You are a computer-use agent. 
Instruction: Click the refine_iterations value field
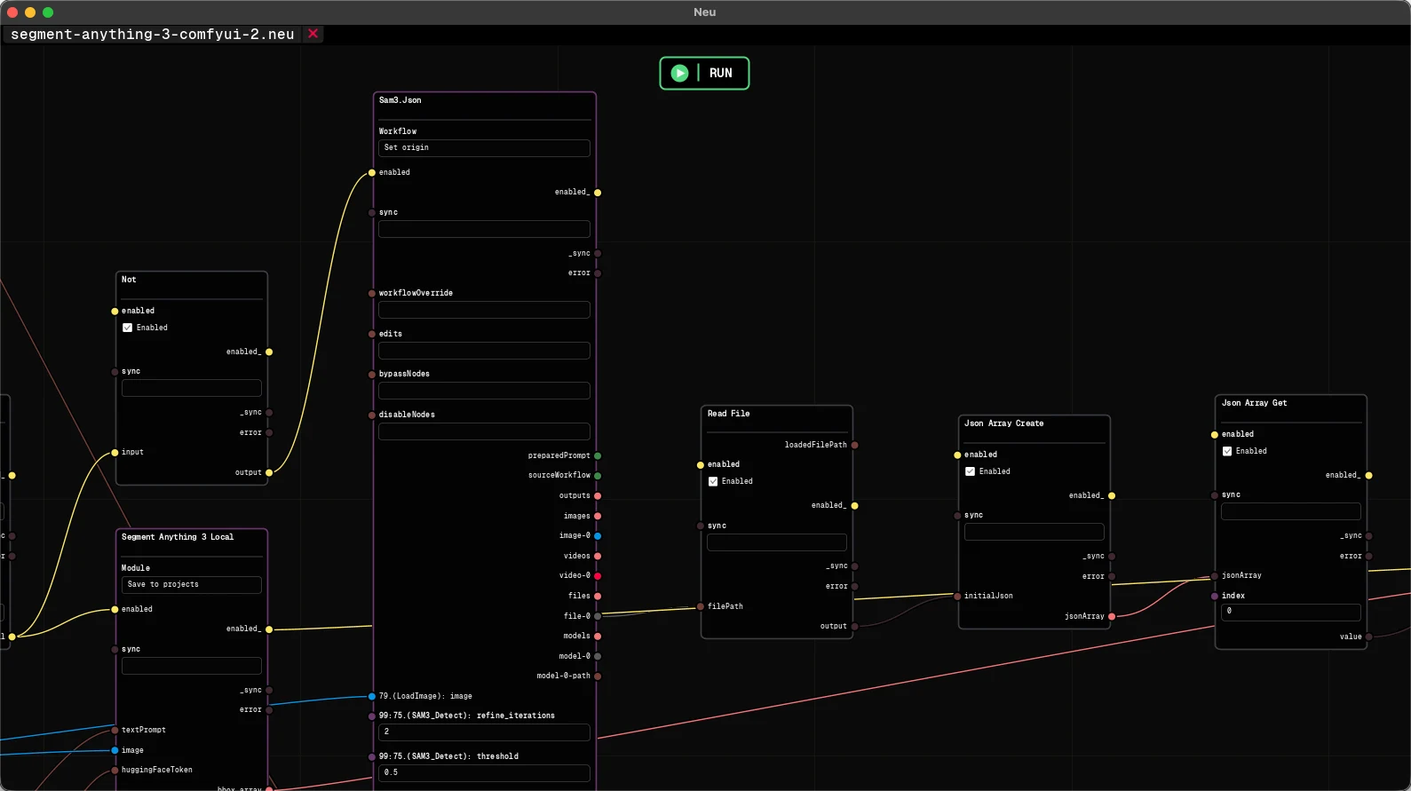484,732
